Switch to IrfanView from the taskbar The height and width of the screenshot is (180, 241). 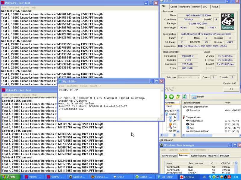[x=189, y=177]
